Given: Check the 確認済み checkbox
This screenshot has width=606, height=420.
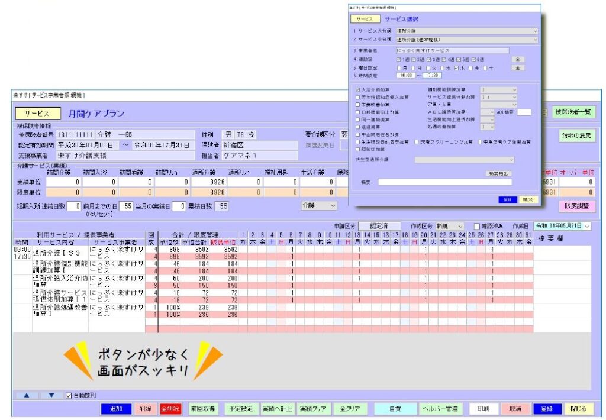Looking at the screenshot, I should (x=478, y=226).
